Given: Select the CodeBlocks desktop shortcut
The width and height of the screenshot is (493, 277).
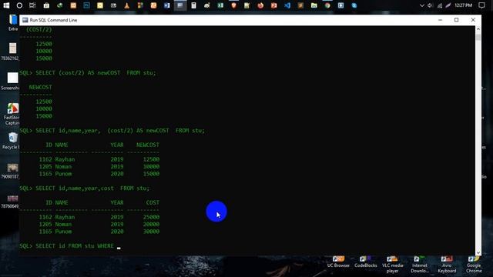Looking at the screenshot, I should [x=365, y=262].
